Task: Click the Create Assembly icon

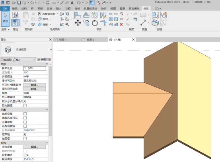Action: (155, 15)
